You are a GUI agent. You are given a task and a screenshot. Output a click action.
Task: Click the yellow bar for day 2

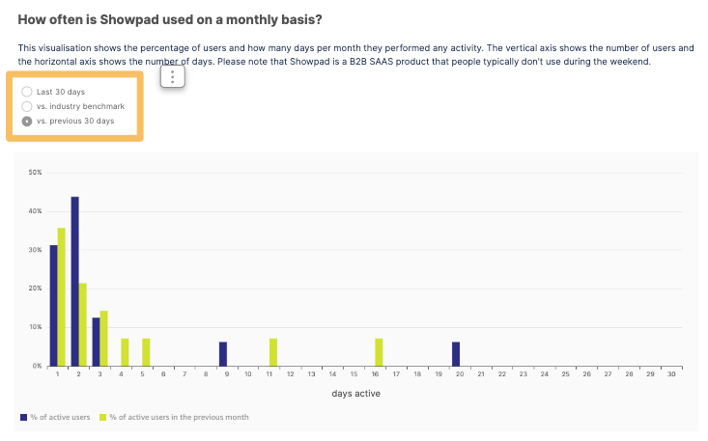pos(83,324)
